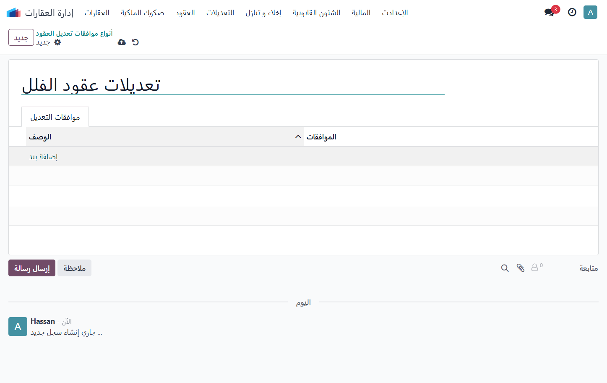Screen dimensions: 607x383
Task: Open the real estate management app logo
Action: (x=14, y=13)
